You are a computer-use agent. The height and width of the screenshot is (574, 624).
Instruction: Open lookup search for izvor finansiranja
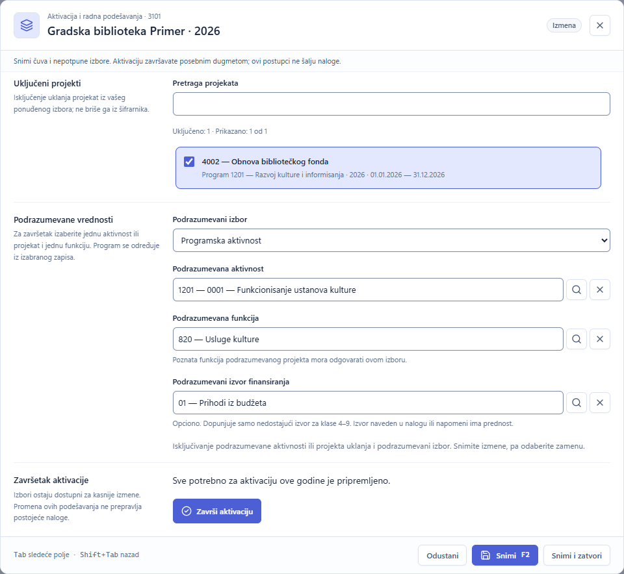pyautogui.click(x=577, y=403)
